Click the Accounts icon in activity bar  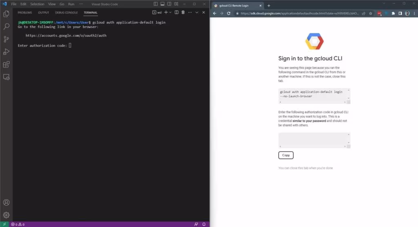tap(6, 203)
